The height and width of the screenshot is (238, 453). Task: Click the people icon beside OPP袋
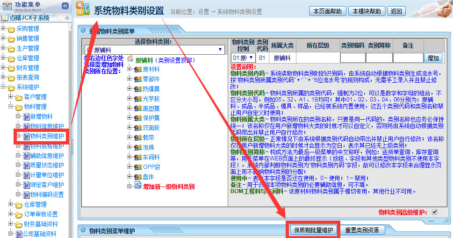tap(138, 167)
